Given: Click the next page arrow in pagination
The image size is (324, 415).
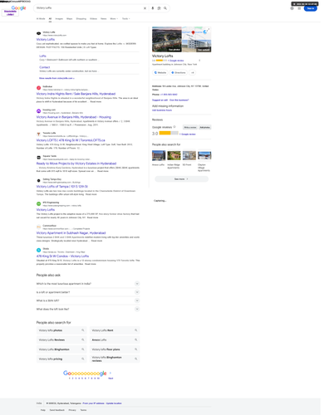Looking at the screenshot, I should click(110, 373).
